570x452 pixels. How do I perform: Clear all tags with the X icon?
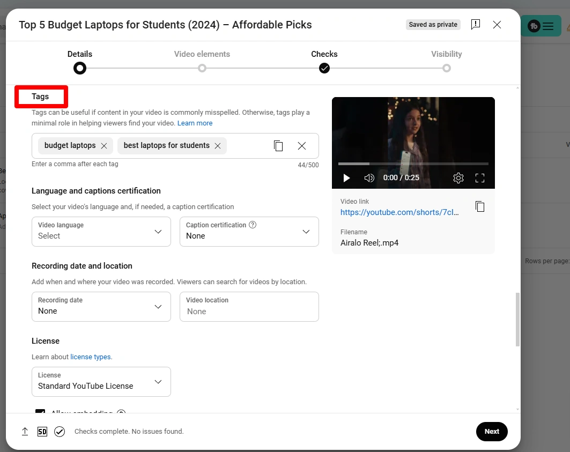(x=302, y=146)
